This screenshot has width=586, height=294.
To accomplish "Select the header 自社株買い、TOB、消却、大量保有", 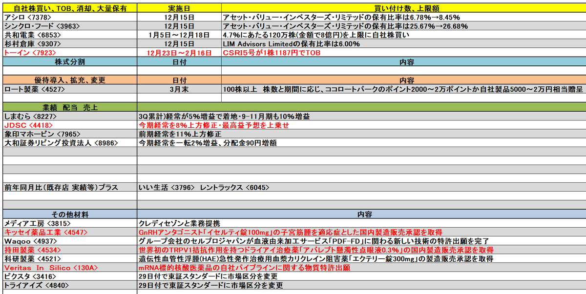I will pyautogui.click(x=70, y=8).
